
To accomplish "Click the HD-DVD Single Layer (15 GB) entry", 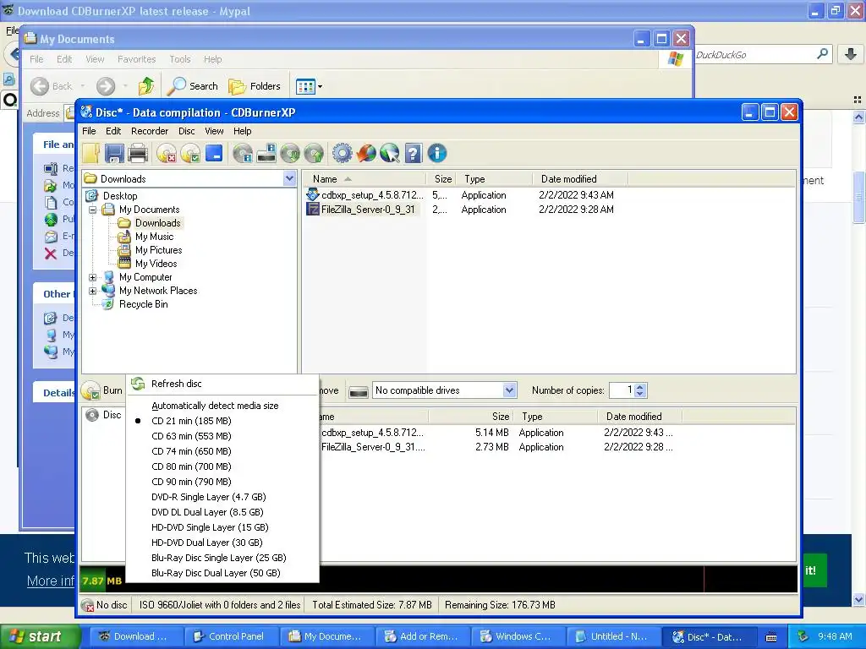I will (222, 527).
